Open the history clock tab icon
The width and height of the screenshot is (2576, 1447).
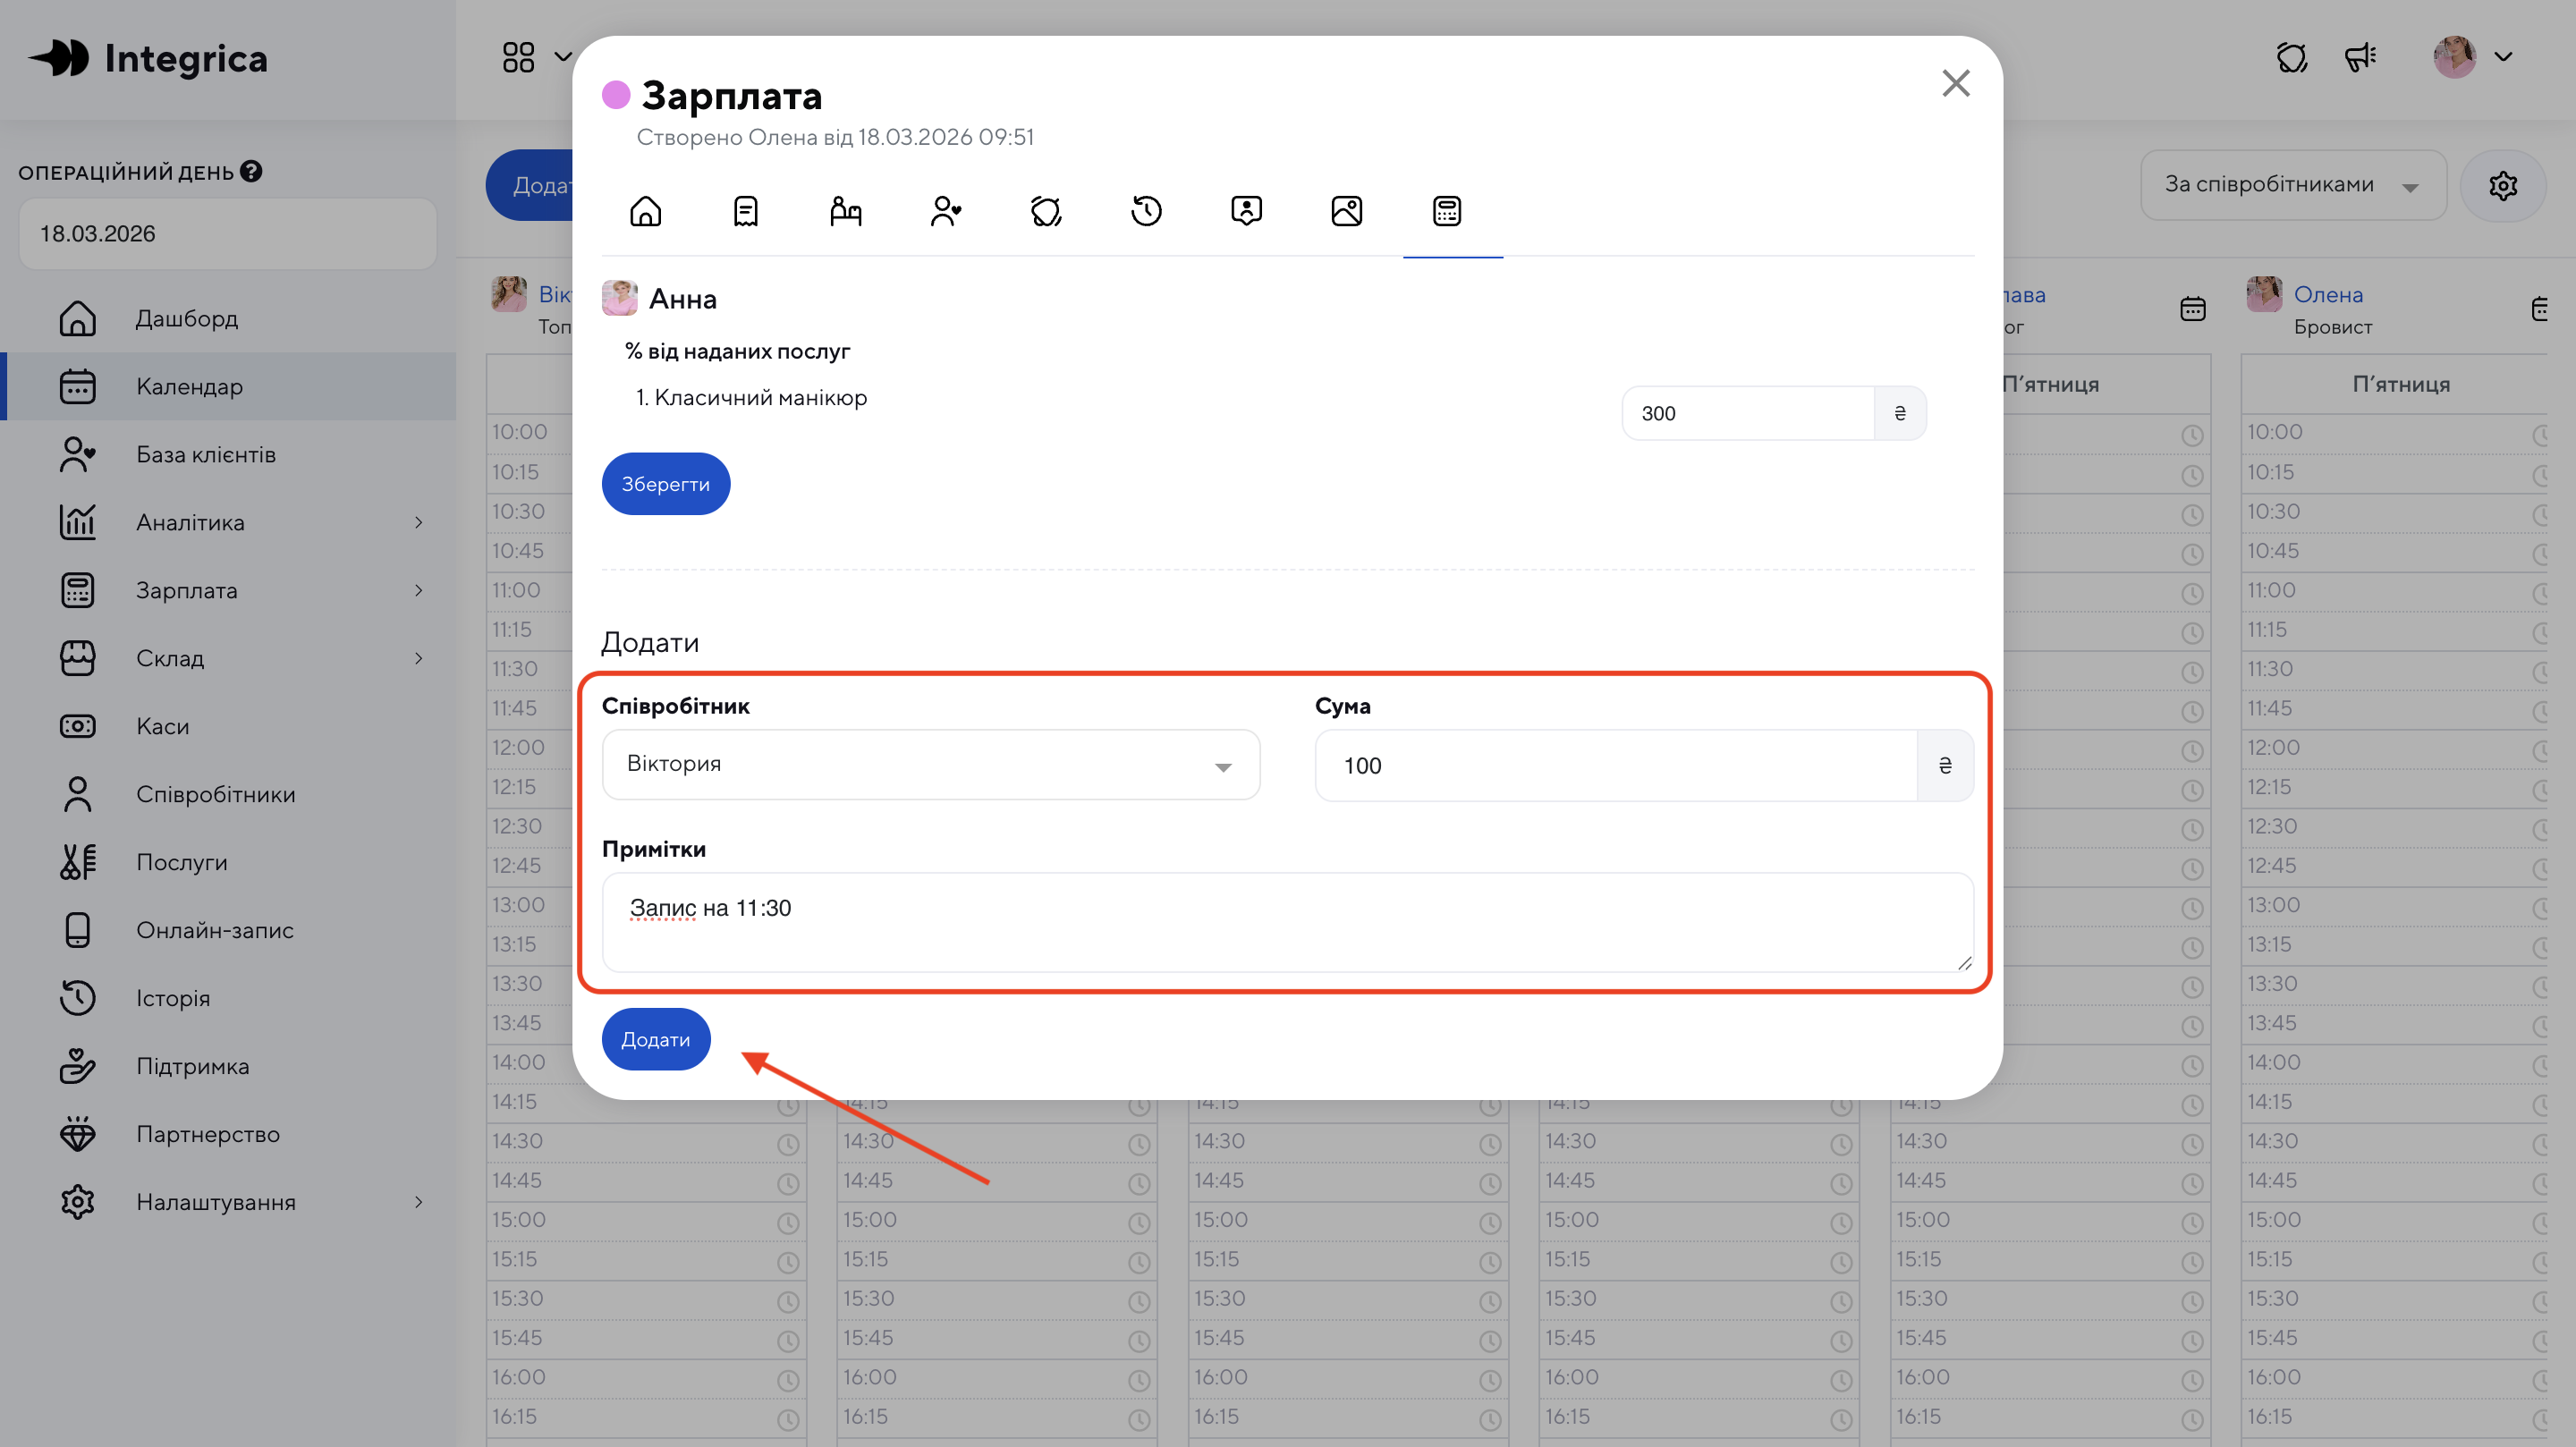pos(1146,211)
